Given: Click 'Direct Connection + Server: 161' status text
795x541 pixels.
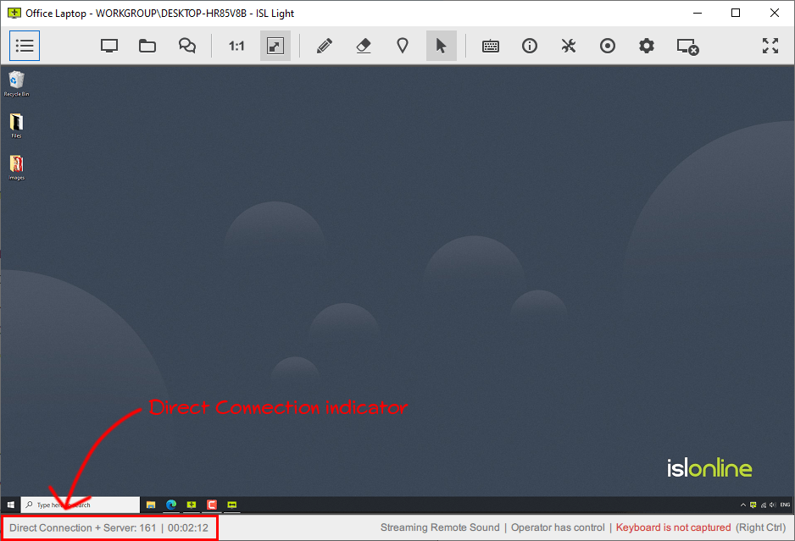Looking at the screenshot, I should [x=83, y=527].
